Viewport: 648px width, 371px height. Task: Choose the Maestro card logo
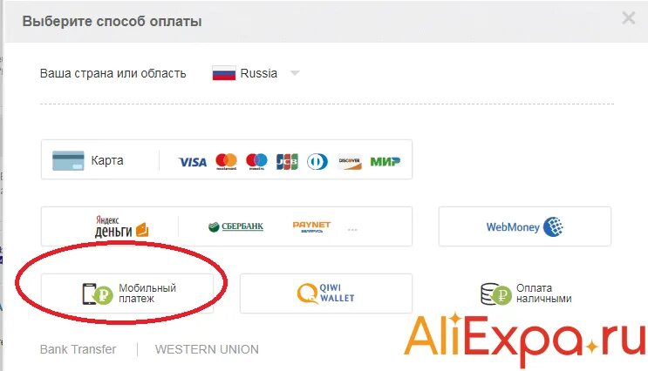pyautogui.click(x=256, y=161)
